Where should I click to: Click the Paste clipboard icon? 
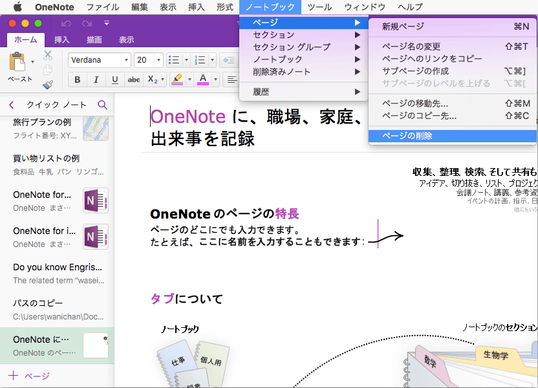[17, 62]
